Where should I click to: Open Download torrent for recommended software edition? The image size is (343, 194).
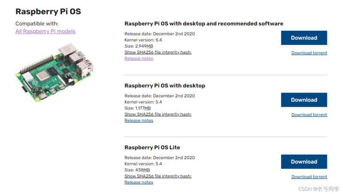309,53
